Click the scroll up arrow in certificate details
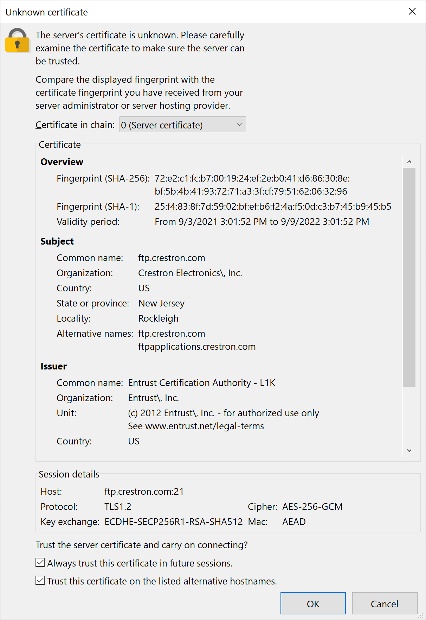The height and width of the screenshot is (620, 426). (x=409, y=162)
